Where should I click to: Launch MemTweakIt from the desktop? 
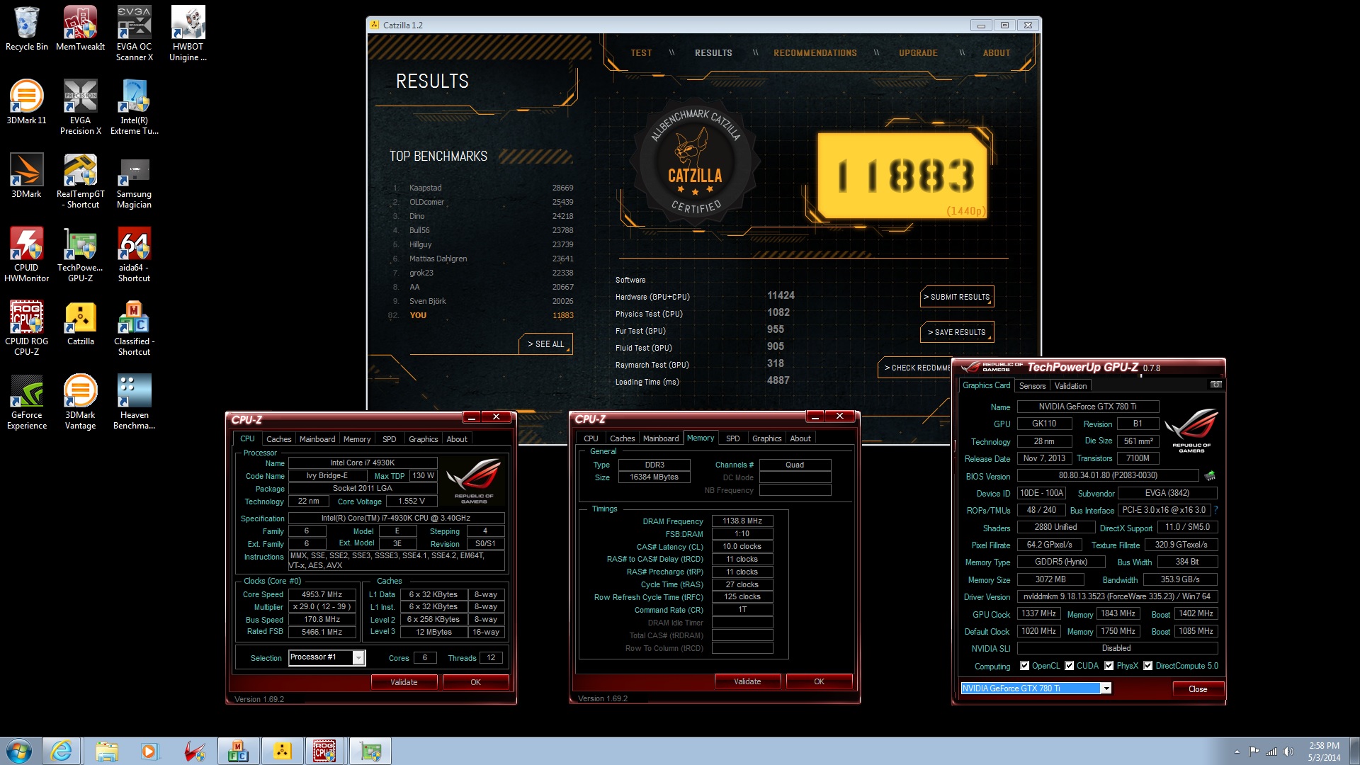[x=80, y=29]
